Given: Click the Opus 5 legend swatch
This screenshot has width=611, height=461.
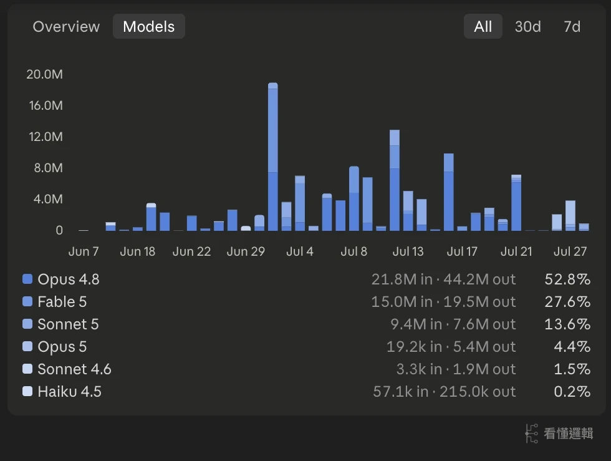Looking at the screenshot, I should (27, 346).
